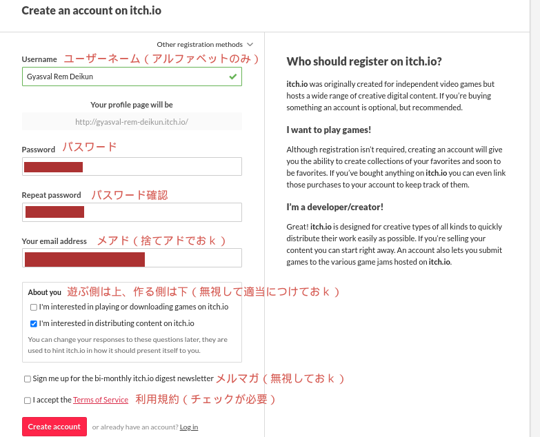Image resolution: width=540 pixels, height=437 pixels.
Task: Uncheck the distributing content checkbox
Action: [34, 323]
